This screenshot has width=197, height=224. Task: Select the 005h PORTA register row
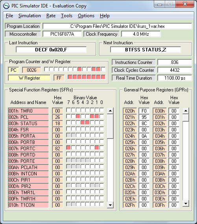pyautogui.click(x=28, y=136)
